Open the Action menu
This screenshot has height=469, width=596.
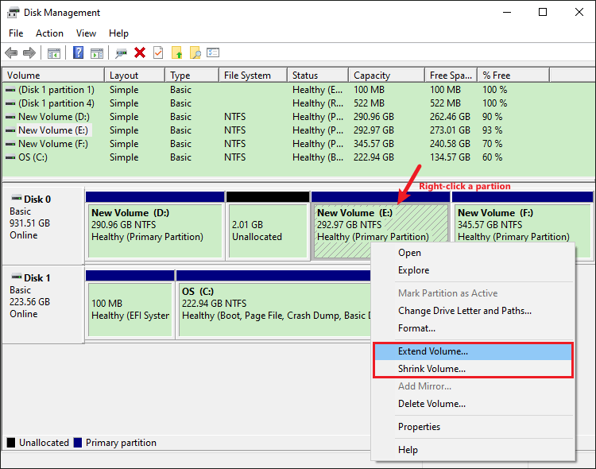[x=49, y=33]
